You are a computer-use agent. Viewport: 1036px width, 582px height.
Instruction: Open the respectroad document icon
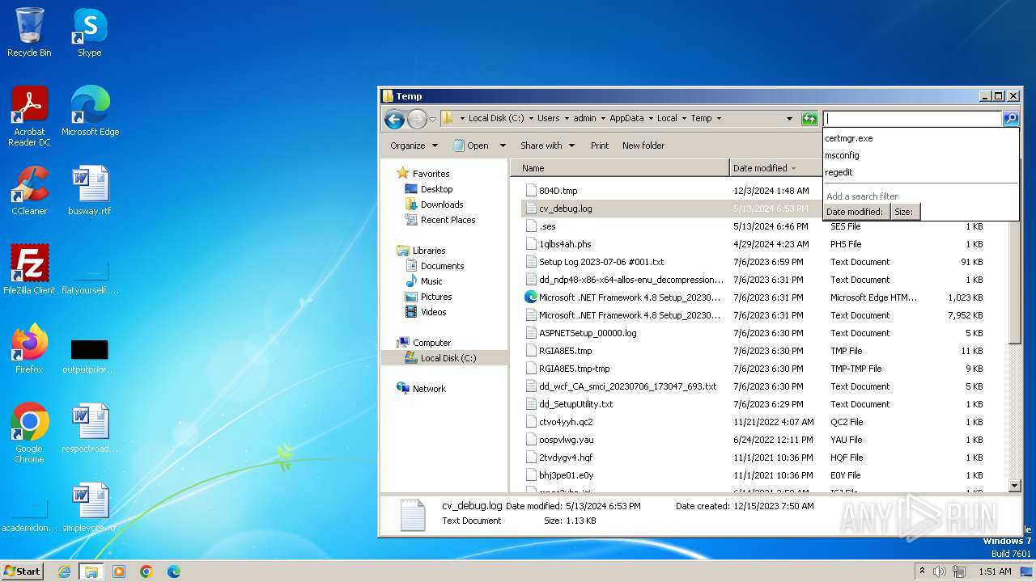point(90,428)
